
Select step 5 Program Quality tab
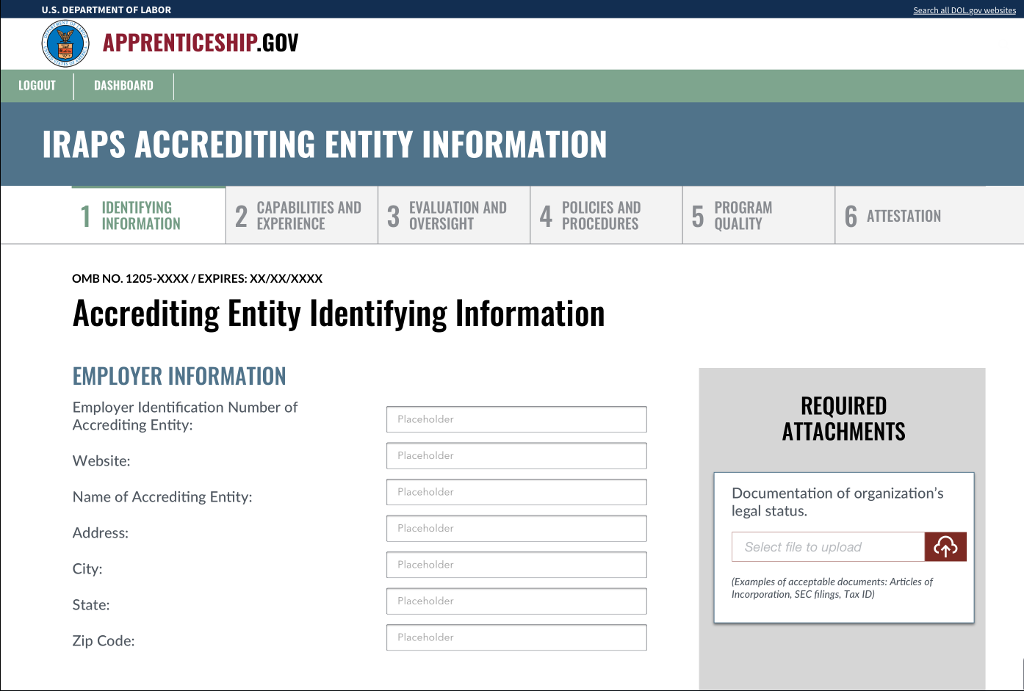click(x=759, y=215)
